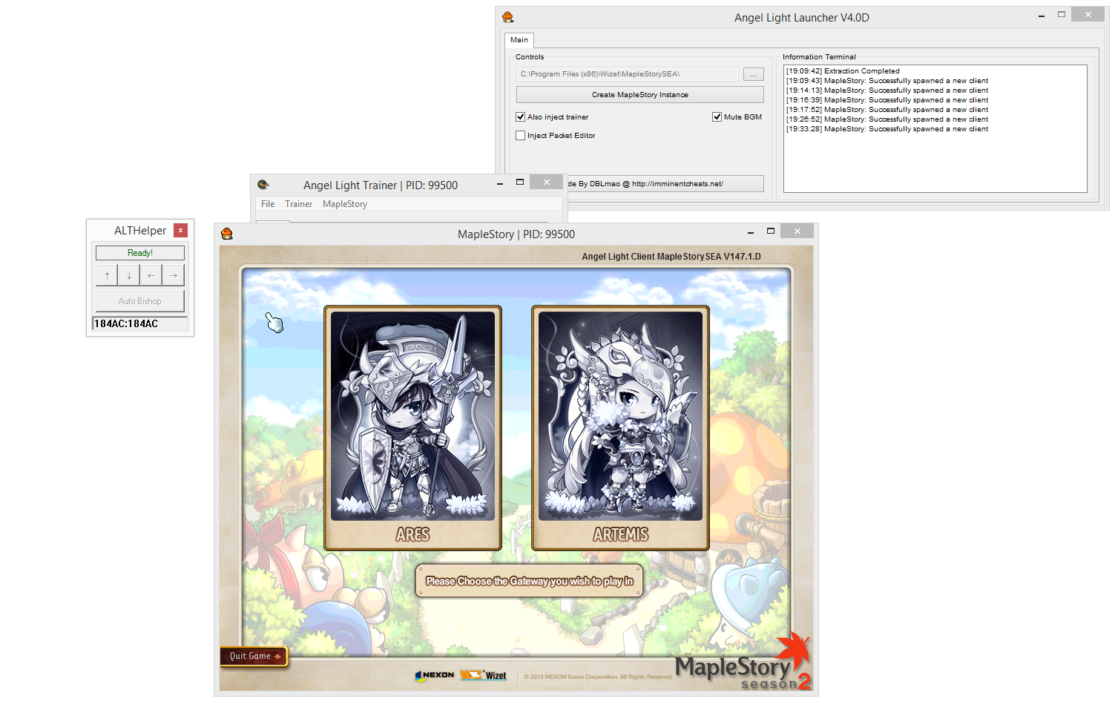Click the browse ellipsis button next to path
The image size is (1115, 707).
(x=753, y=74)
